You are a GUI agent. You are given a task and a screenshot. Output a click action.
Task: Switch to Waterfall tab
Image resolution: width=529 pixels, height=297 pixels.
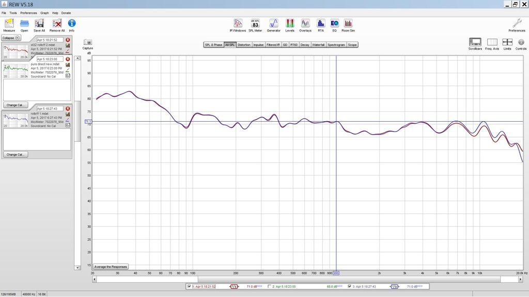point(318,45)
